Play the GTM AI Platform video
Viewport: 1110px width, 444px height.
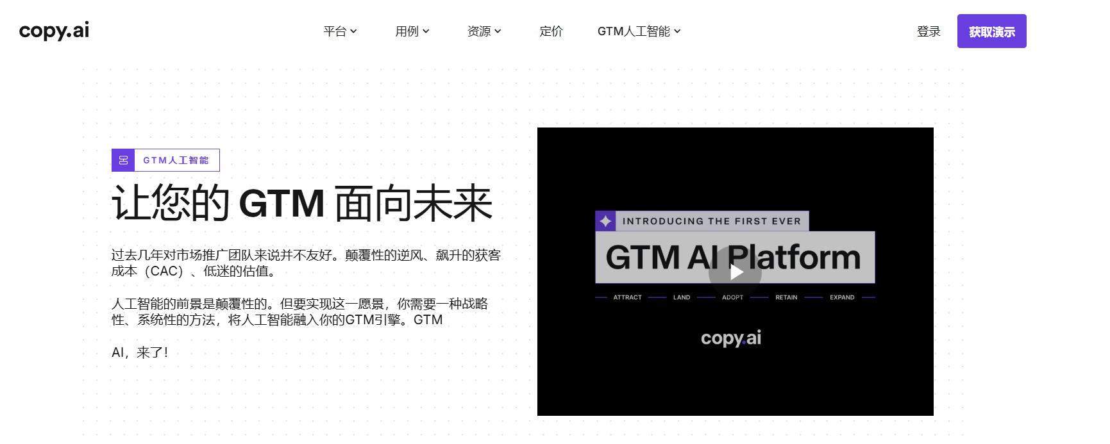736,272
